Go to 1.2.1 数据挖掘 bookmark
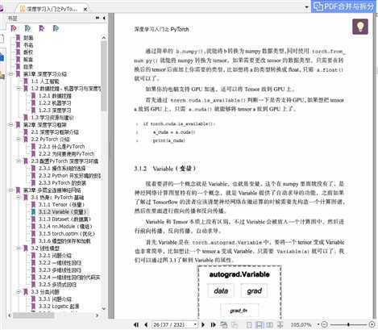The height and width of the screenshot is (330, 378). pos(55,96)
